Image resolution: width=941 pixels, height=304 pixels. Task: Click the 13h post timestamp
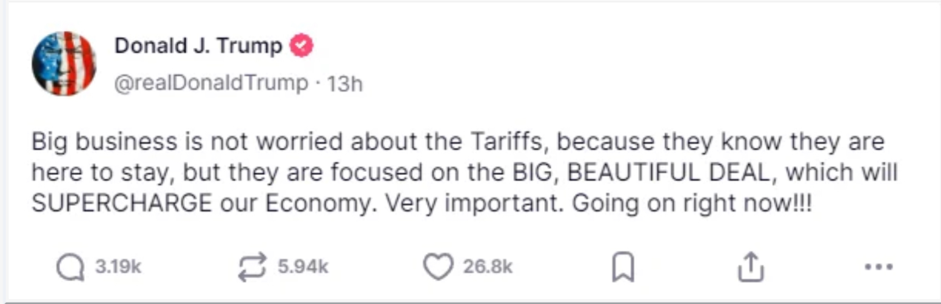(345, 84)
